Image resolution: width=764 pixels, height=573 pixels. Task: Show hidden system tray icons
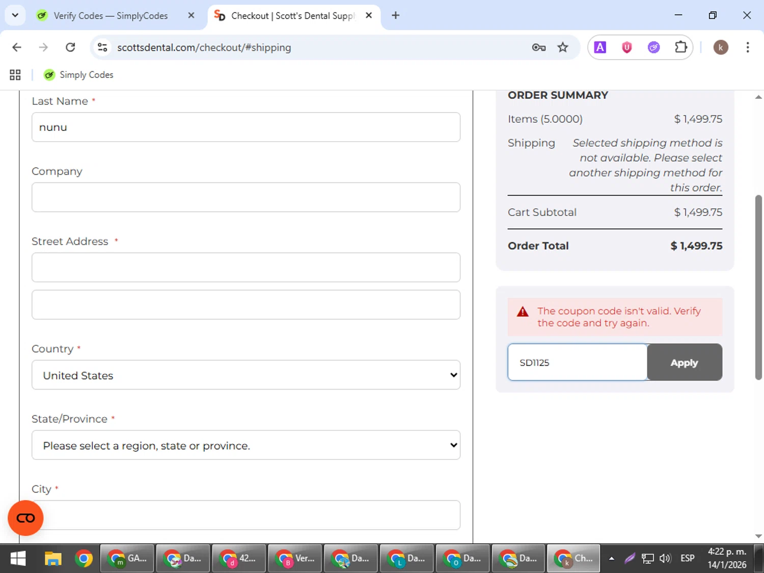pyautogui.click(x=612, y=559)
